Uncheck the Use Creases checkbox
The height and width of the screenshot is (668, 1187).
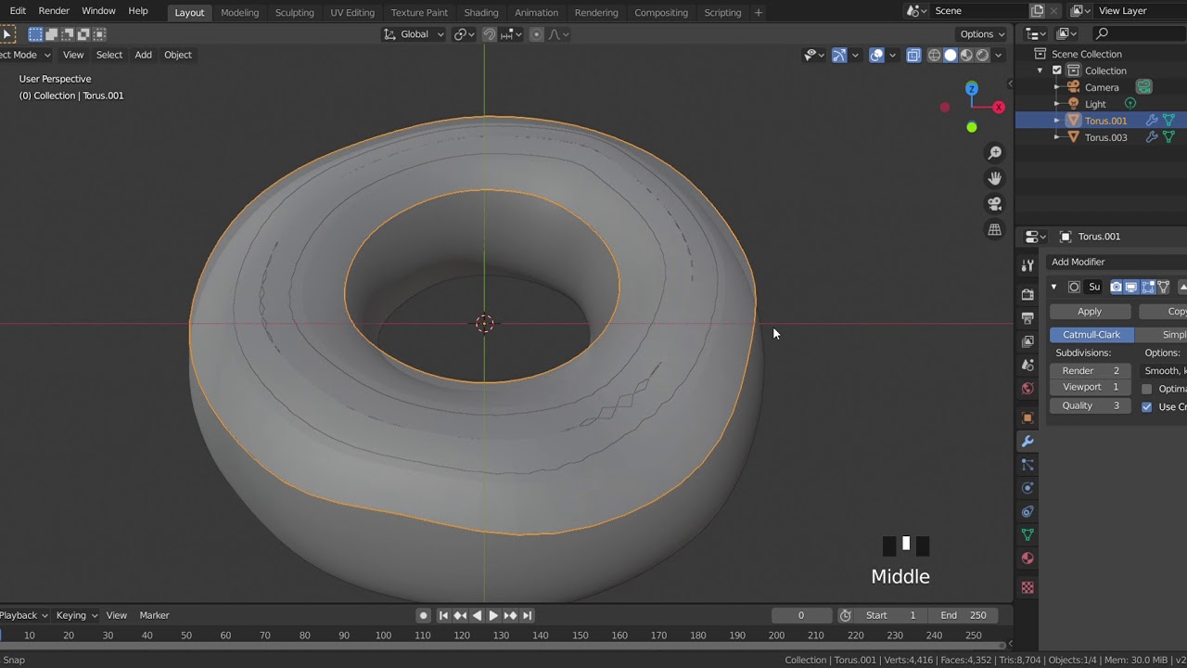coord(1147,406)
